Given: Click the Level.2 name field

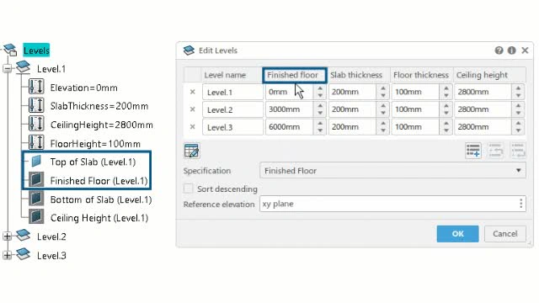Looking at the screenshot, I should coord(232,109).
